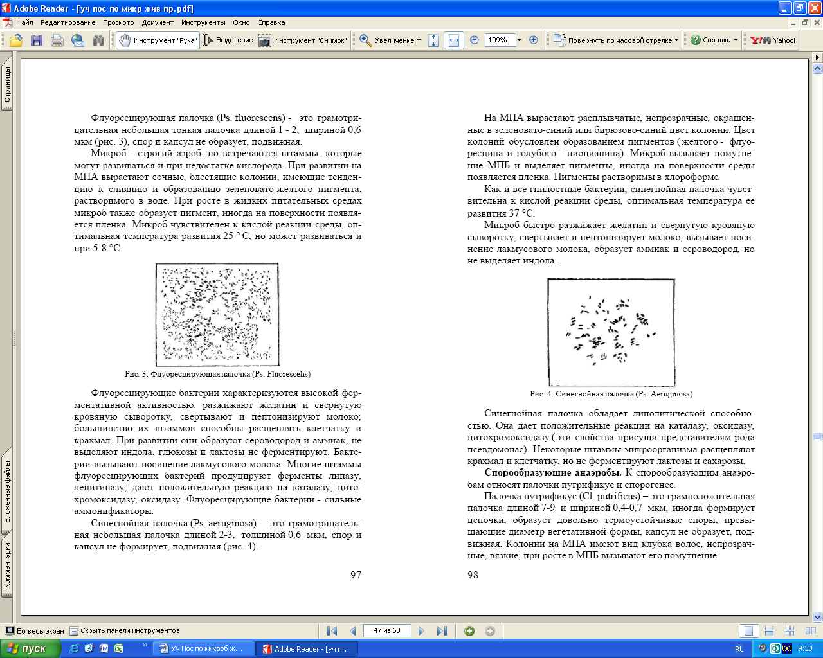
Task: Go to next page arrow button
Action: coord(421,631)
